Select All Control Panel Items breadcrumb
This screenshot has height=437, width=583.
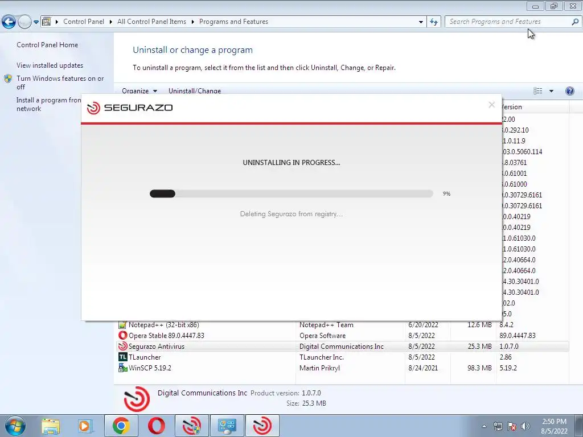[x=151, y=22]
